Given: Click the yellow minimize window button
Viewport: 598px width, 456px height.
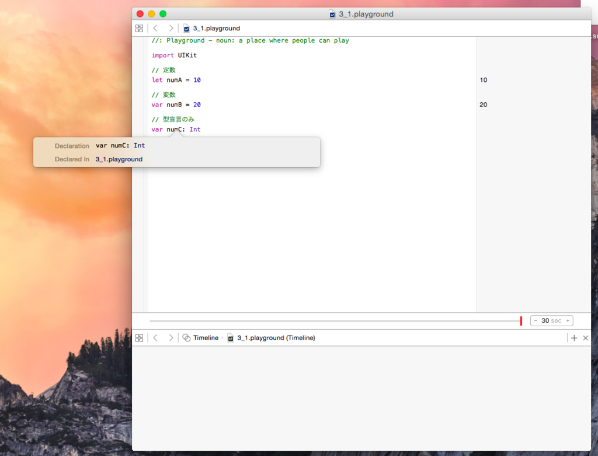Looking at the screenshot, I should (151, 14).
